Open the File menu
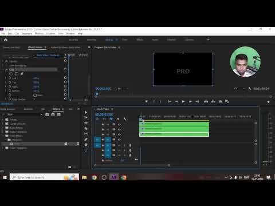 point(3,34)
